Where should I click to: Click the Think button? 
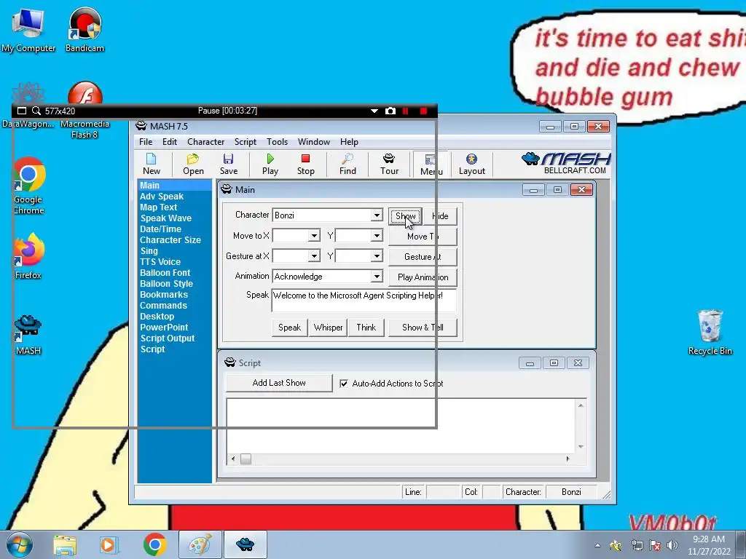point(366,328)
